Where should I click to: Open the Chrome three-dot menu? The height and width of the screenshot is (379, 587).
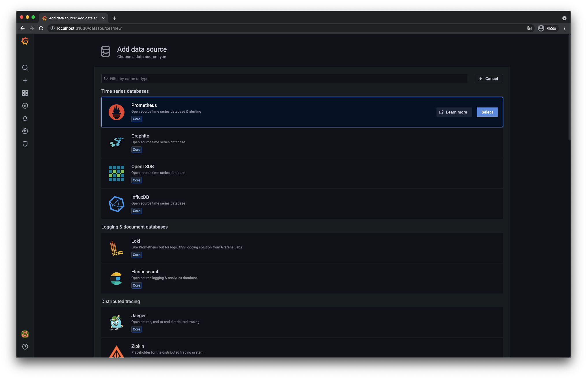(x=564, y=28)
